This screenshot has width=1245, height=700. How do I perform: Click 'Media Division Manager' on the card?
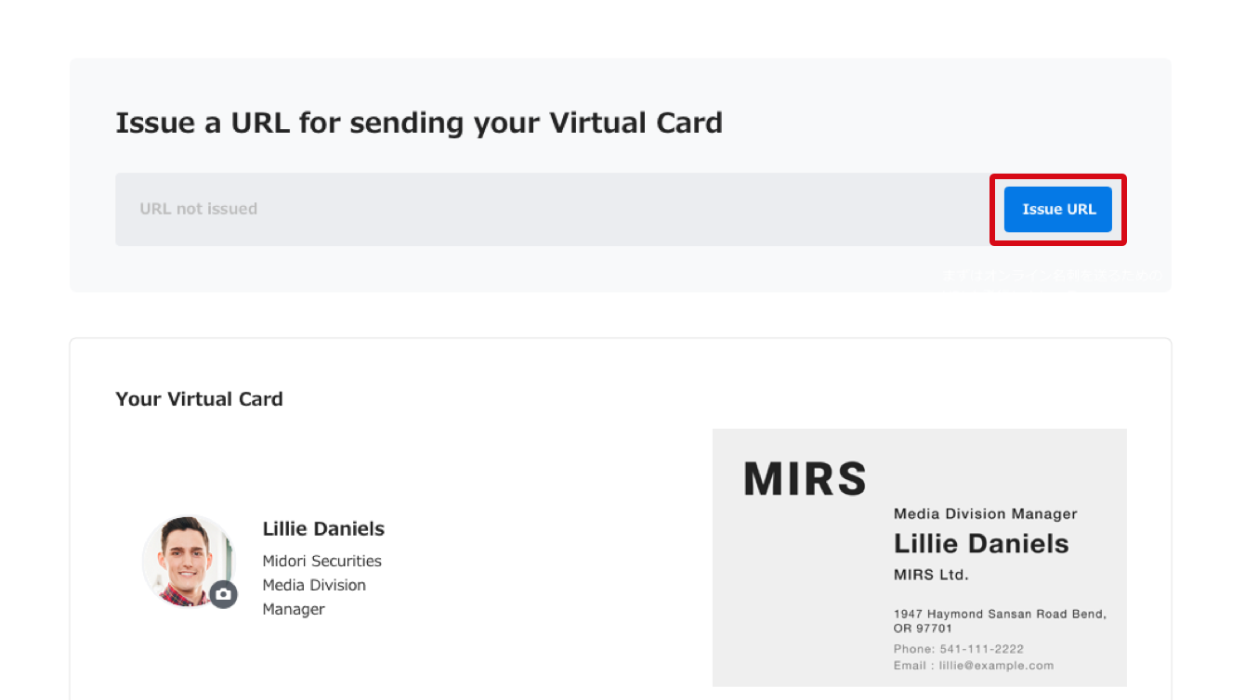click(x=985, y=513)
